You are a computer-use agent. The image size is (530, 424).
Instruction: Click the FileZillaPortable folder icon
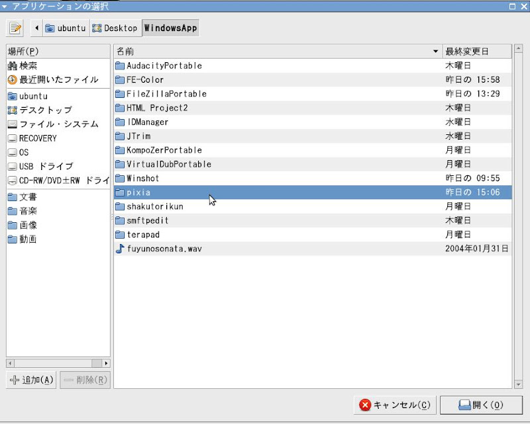(x=120, y=94)
